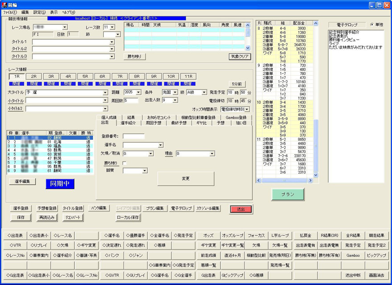Click the 払戻金 button

pyautogui.click(x=306, y=236)
